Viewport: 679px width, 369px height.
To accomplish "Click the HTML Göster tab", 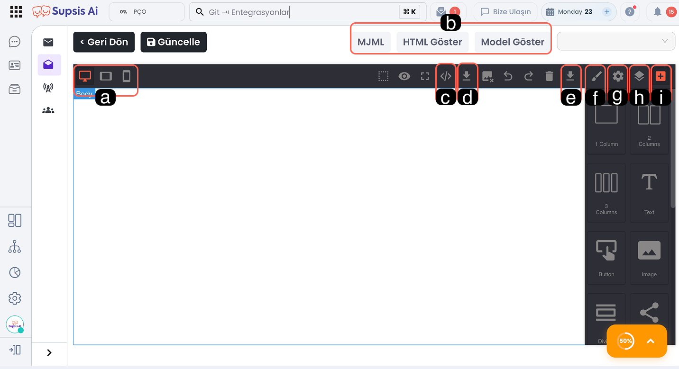I will click(432, 42).
